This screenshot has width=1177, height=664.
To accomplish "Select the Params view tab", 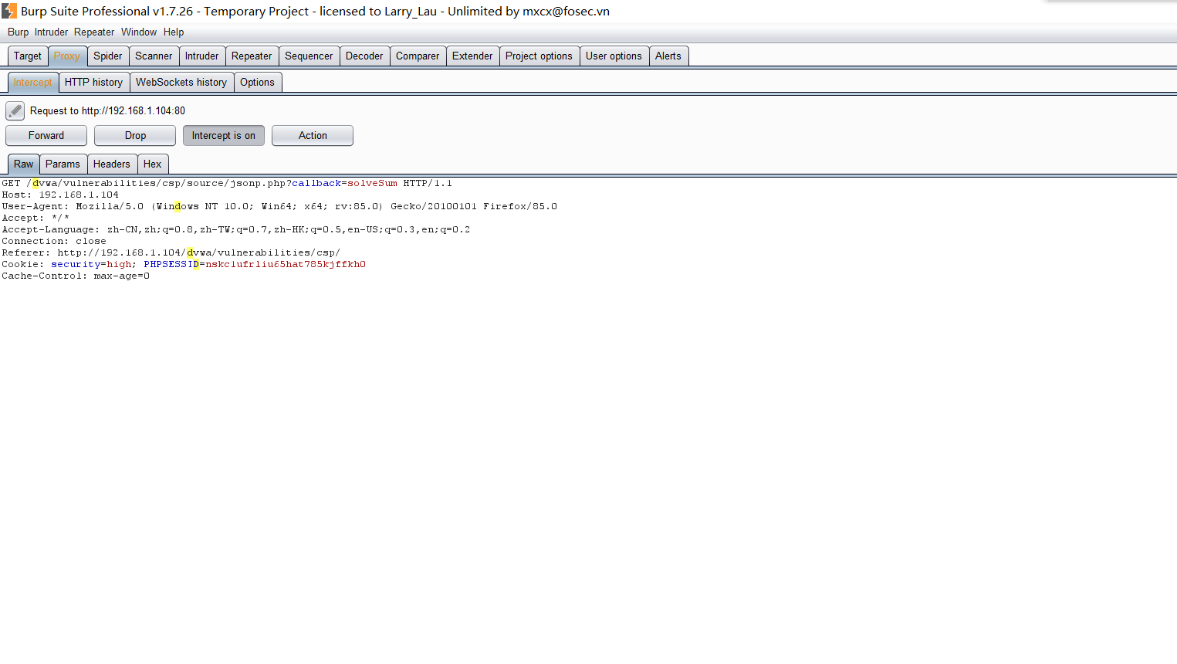I will click(x=63, y=164).
